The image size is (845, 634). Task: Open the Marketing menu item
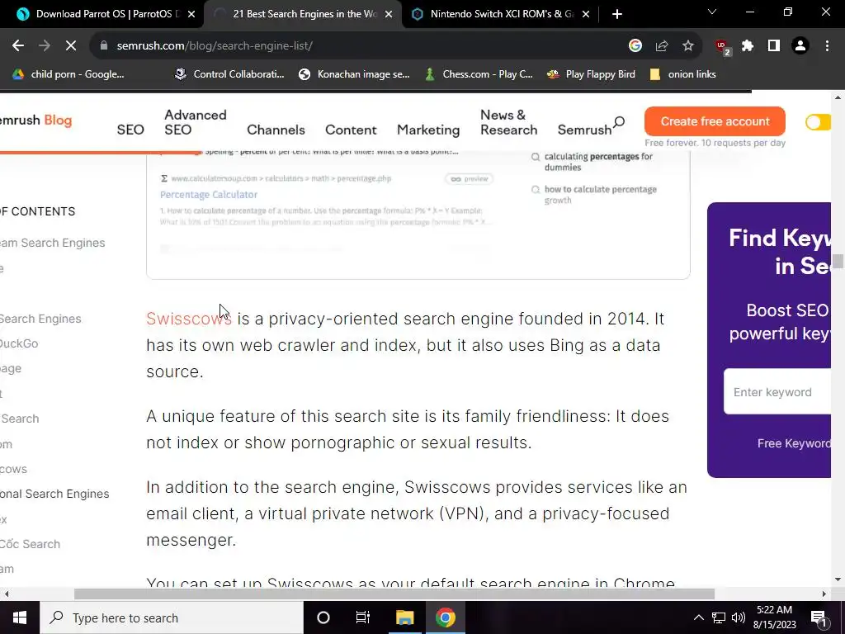click(428, 130)
